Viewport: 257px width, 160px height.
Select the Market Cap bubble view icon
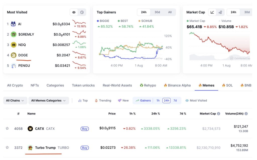click(x=220, y=12)
